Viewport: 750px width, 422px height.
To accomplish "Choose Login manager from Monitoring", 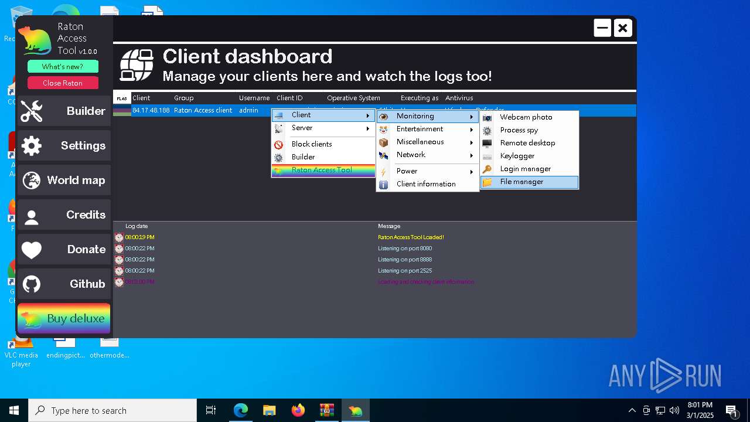I will point(530,169).
